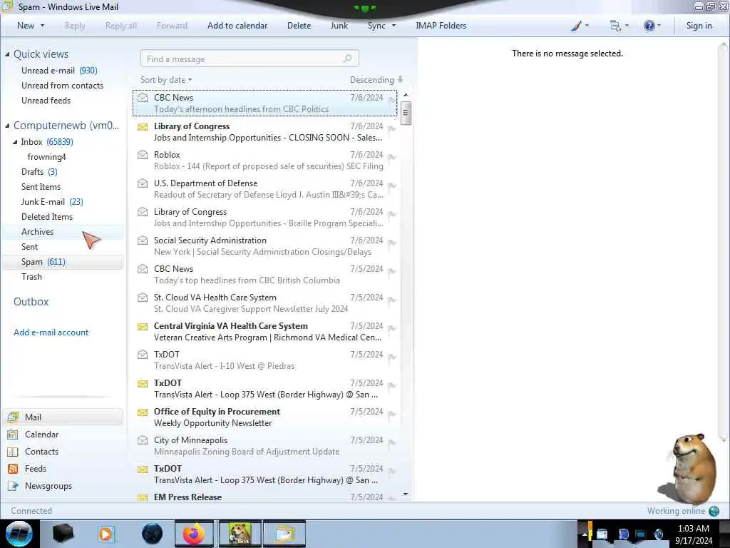The image size is (730, 548).
Task: Click the Working online globe icon
Action: tap(714, 511)
